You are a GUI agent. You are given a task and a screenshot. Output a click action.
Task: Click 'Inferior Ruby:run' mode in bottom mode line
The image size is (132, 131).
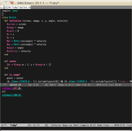click(62, 125)
